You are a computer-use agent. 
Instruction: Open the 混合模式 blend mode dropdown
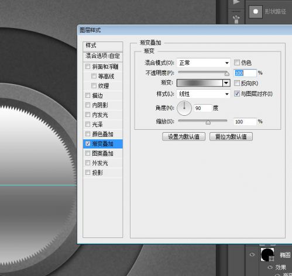(204, 63)
